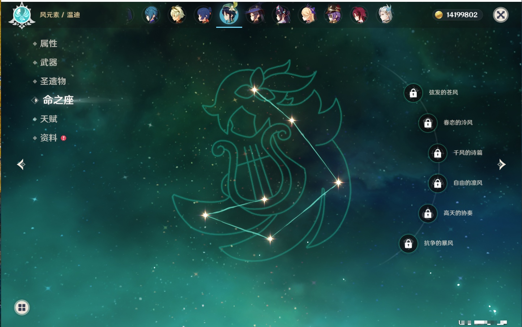Click the lock icon for 眷恋的泠风
Image resolution: width=522 pixels, height=327 pixels.
(428, 123)
